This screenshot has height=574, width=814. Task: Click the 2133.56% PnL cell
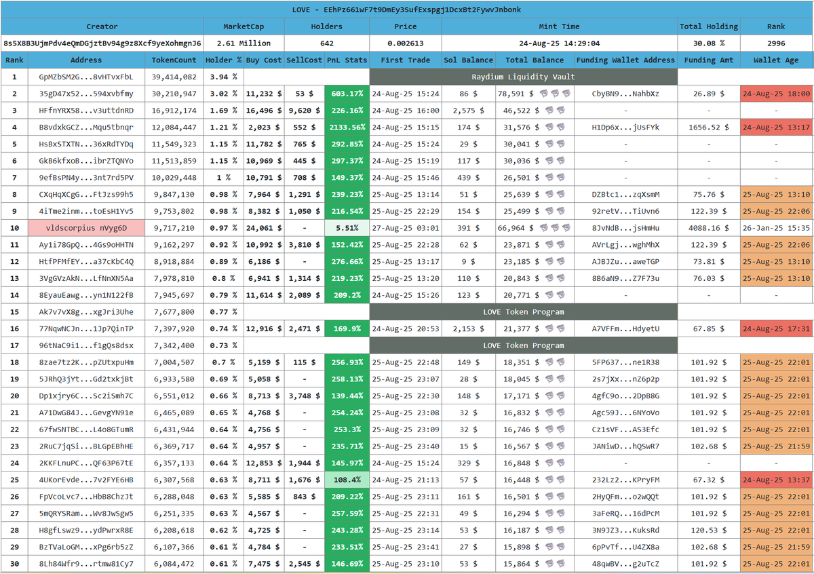point(347,127)
